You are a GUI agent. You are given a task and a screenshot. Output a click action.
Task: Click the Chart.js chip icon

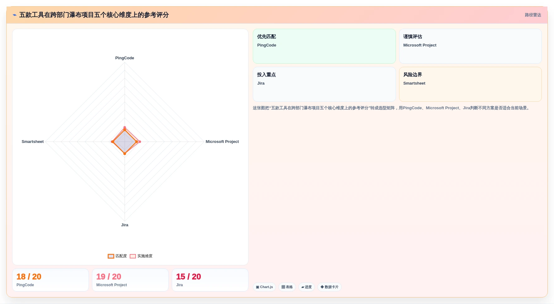[258, 287]
